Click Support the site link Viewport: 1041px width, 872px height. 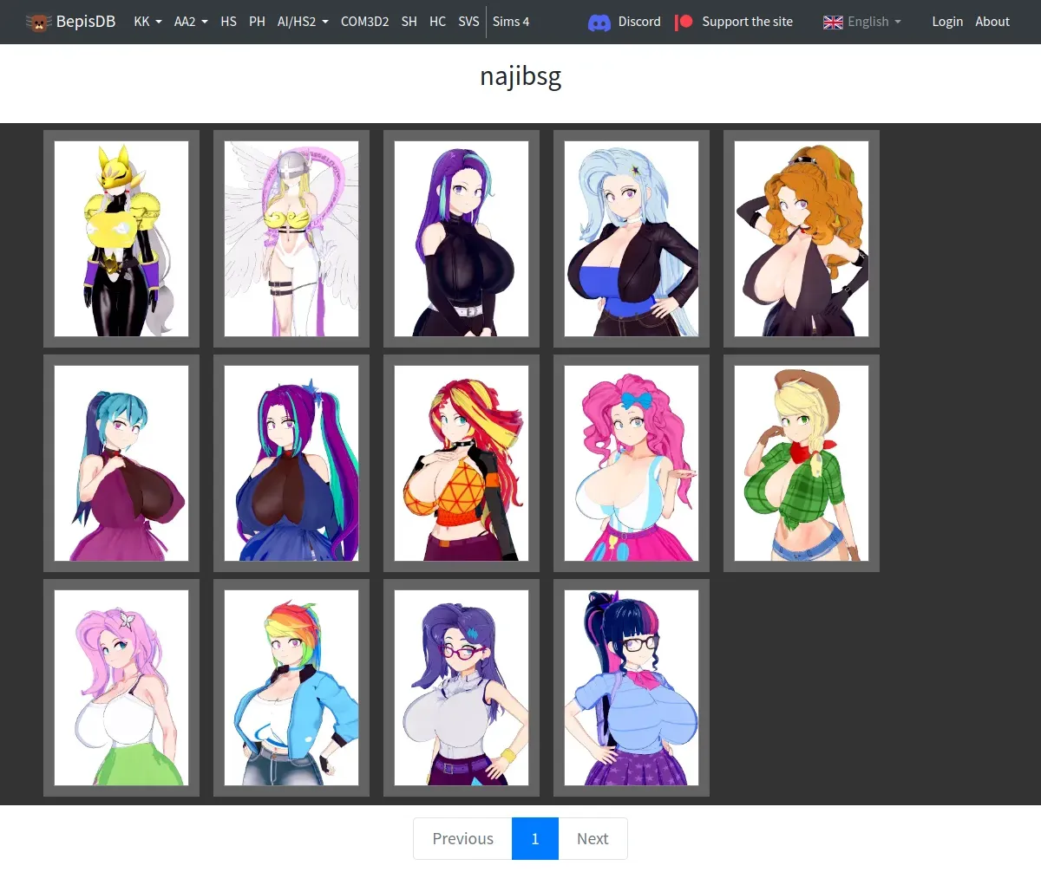[x=747, y=22]
